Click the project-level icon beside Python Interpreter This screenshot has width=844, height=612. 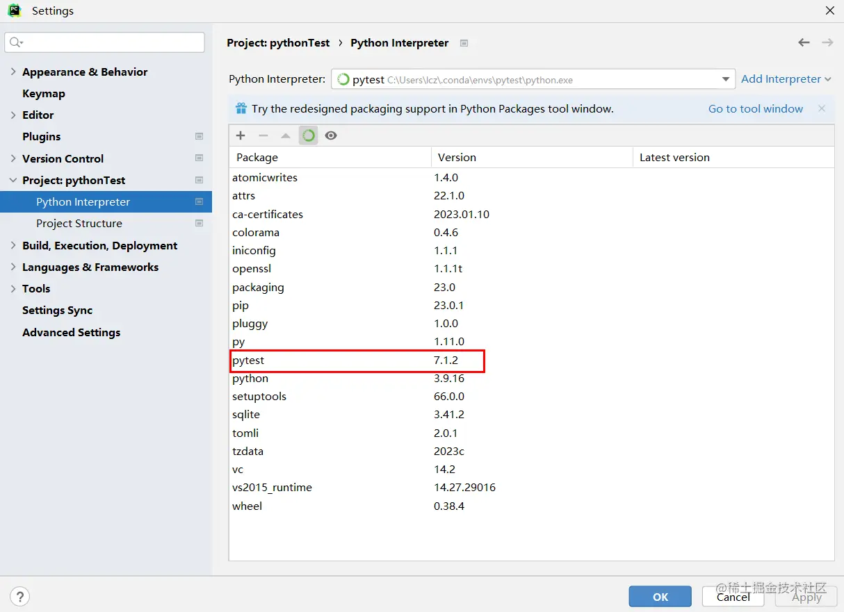pyautogui.click(x=200, y=201)
